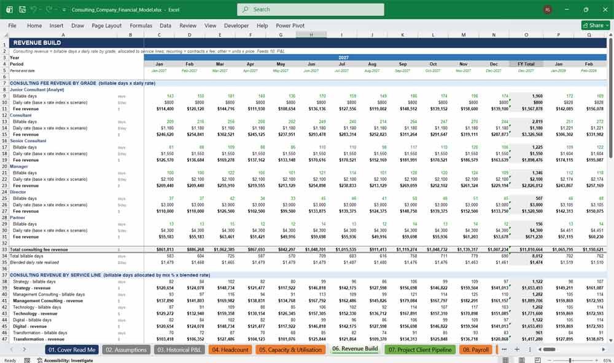Click horizontal scrollbar right arrow
The image size is (614, 363).
(x=604, y=350)
